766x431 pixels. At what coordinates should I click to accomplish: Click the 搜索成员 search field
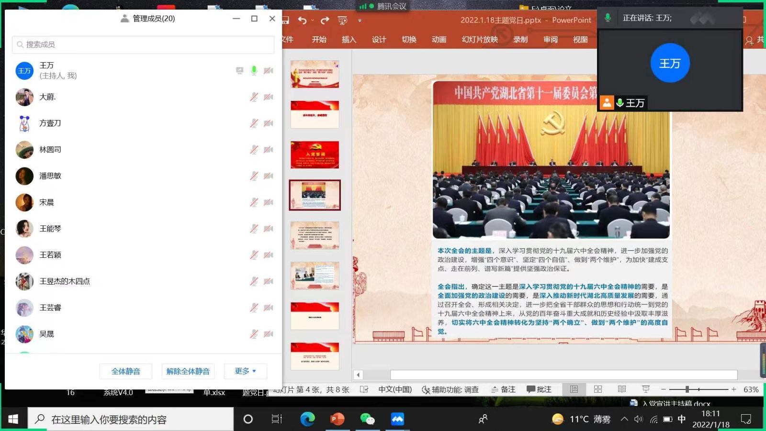[x=143, y=44]
